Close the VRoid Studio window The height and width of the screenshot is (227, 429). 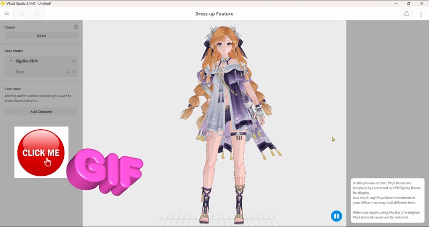421,3
